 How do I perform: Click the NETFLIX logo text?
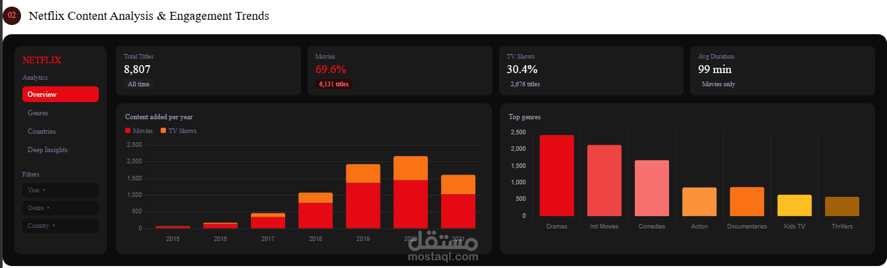pyautogui.click(x=41, y=60)
